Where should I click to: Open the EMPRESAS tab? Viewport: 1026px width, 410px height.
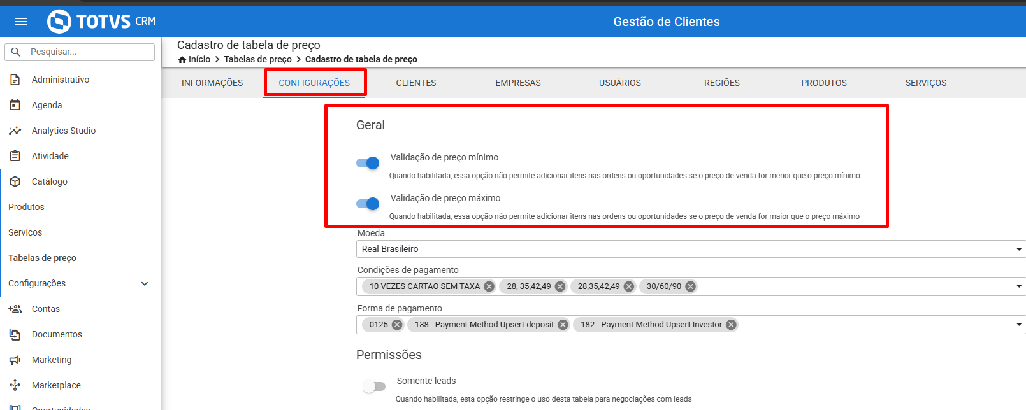[518, 83]
